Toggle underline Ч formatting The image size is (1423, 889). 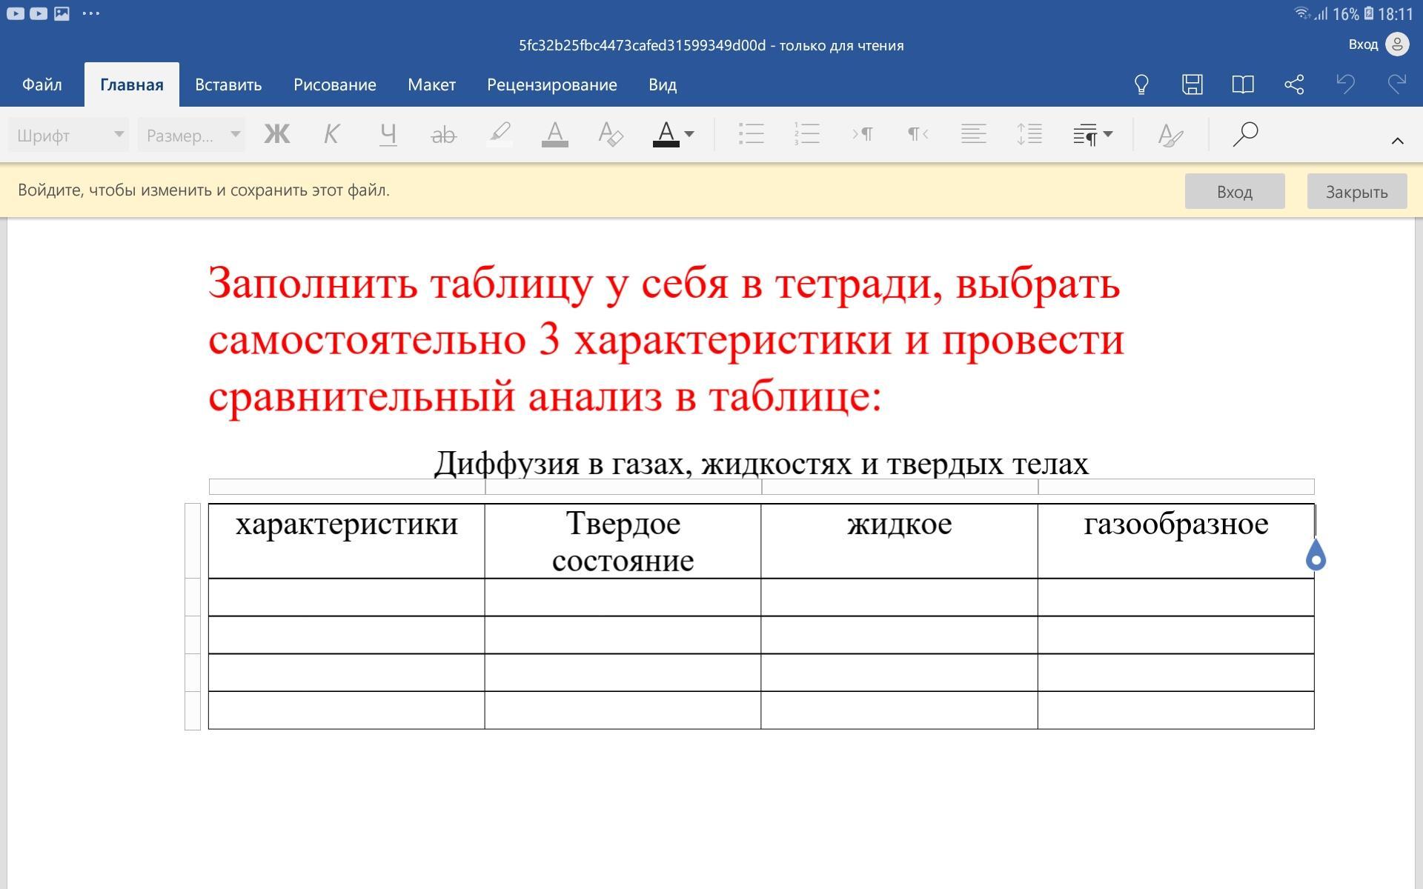(388, 134)
